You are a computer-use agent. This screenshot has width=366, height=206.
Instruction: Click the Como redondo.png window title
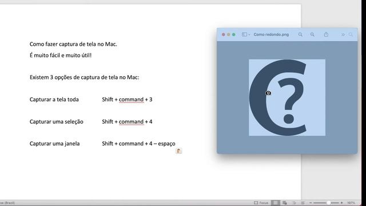[x=271, y=34]
